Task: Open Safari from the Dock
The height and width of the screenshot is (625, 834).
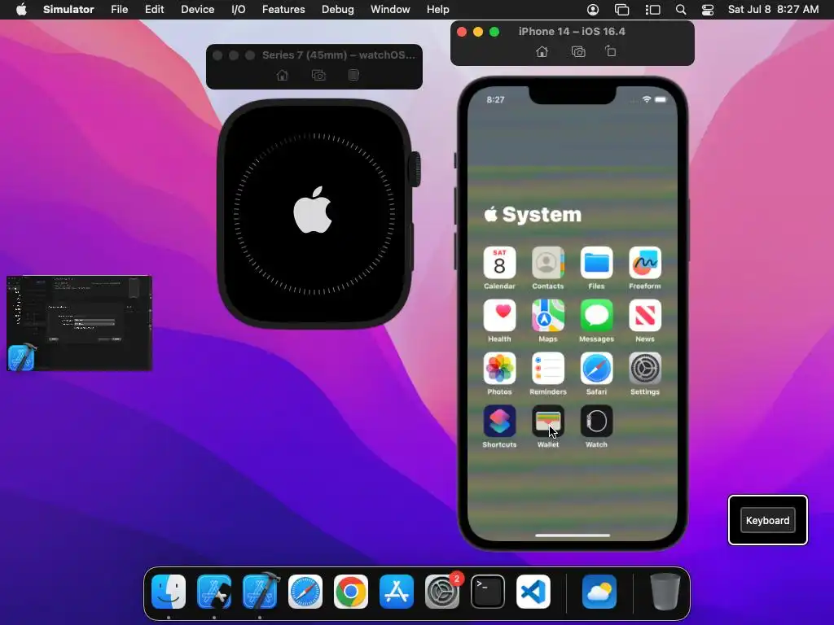Action: (x=305, y=592)
